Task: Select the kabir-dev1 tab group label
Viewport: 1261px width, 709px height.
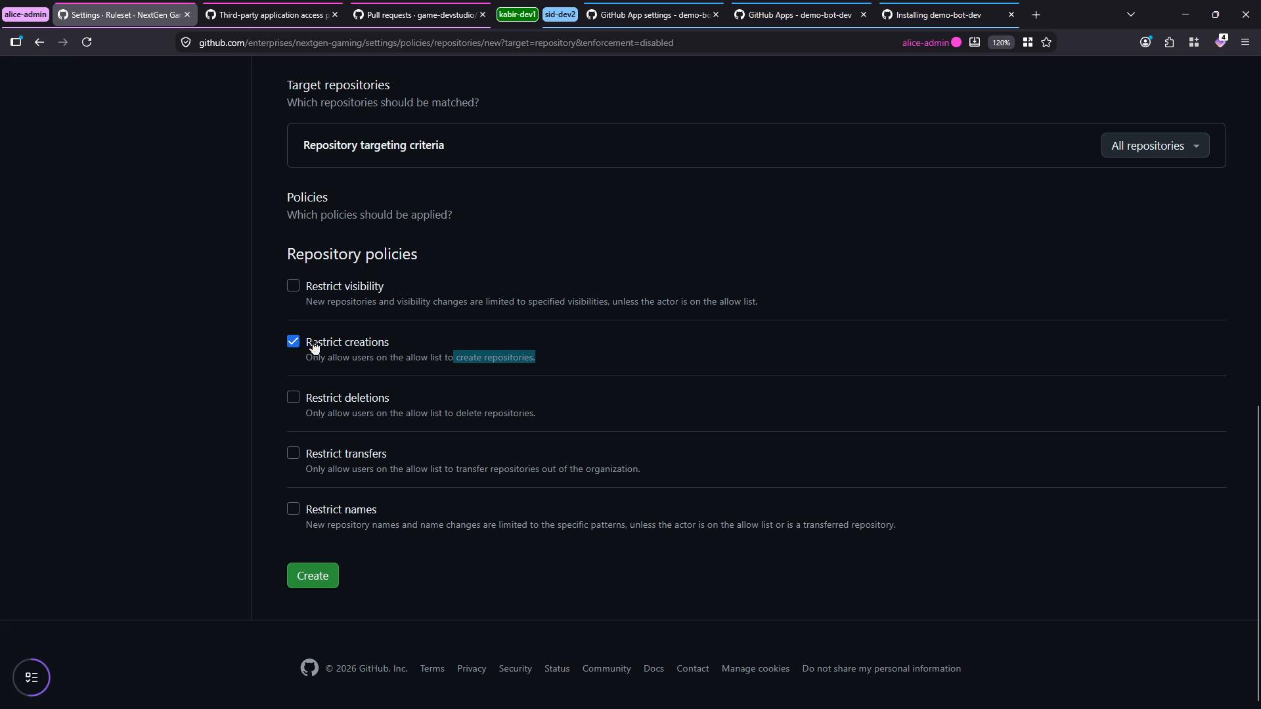Action: click(518, 14)
